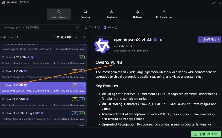Click the vision eye badge on Qwen3 VI 30B

75,99
